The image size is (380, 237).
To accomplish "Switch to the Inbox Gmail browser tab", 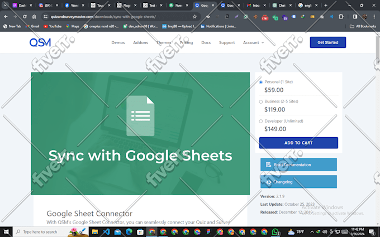I will 256,5.
